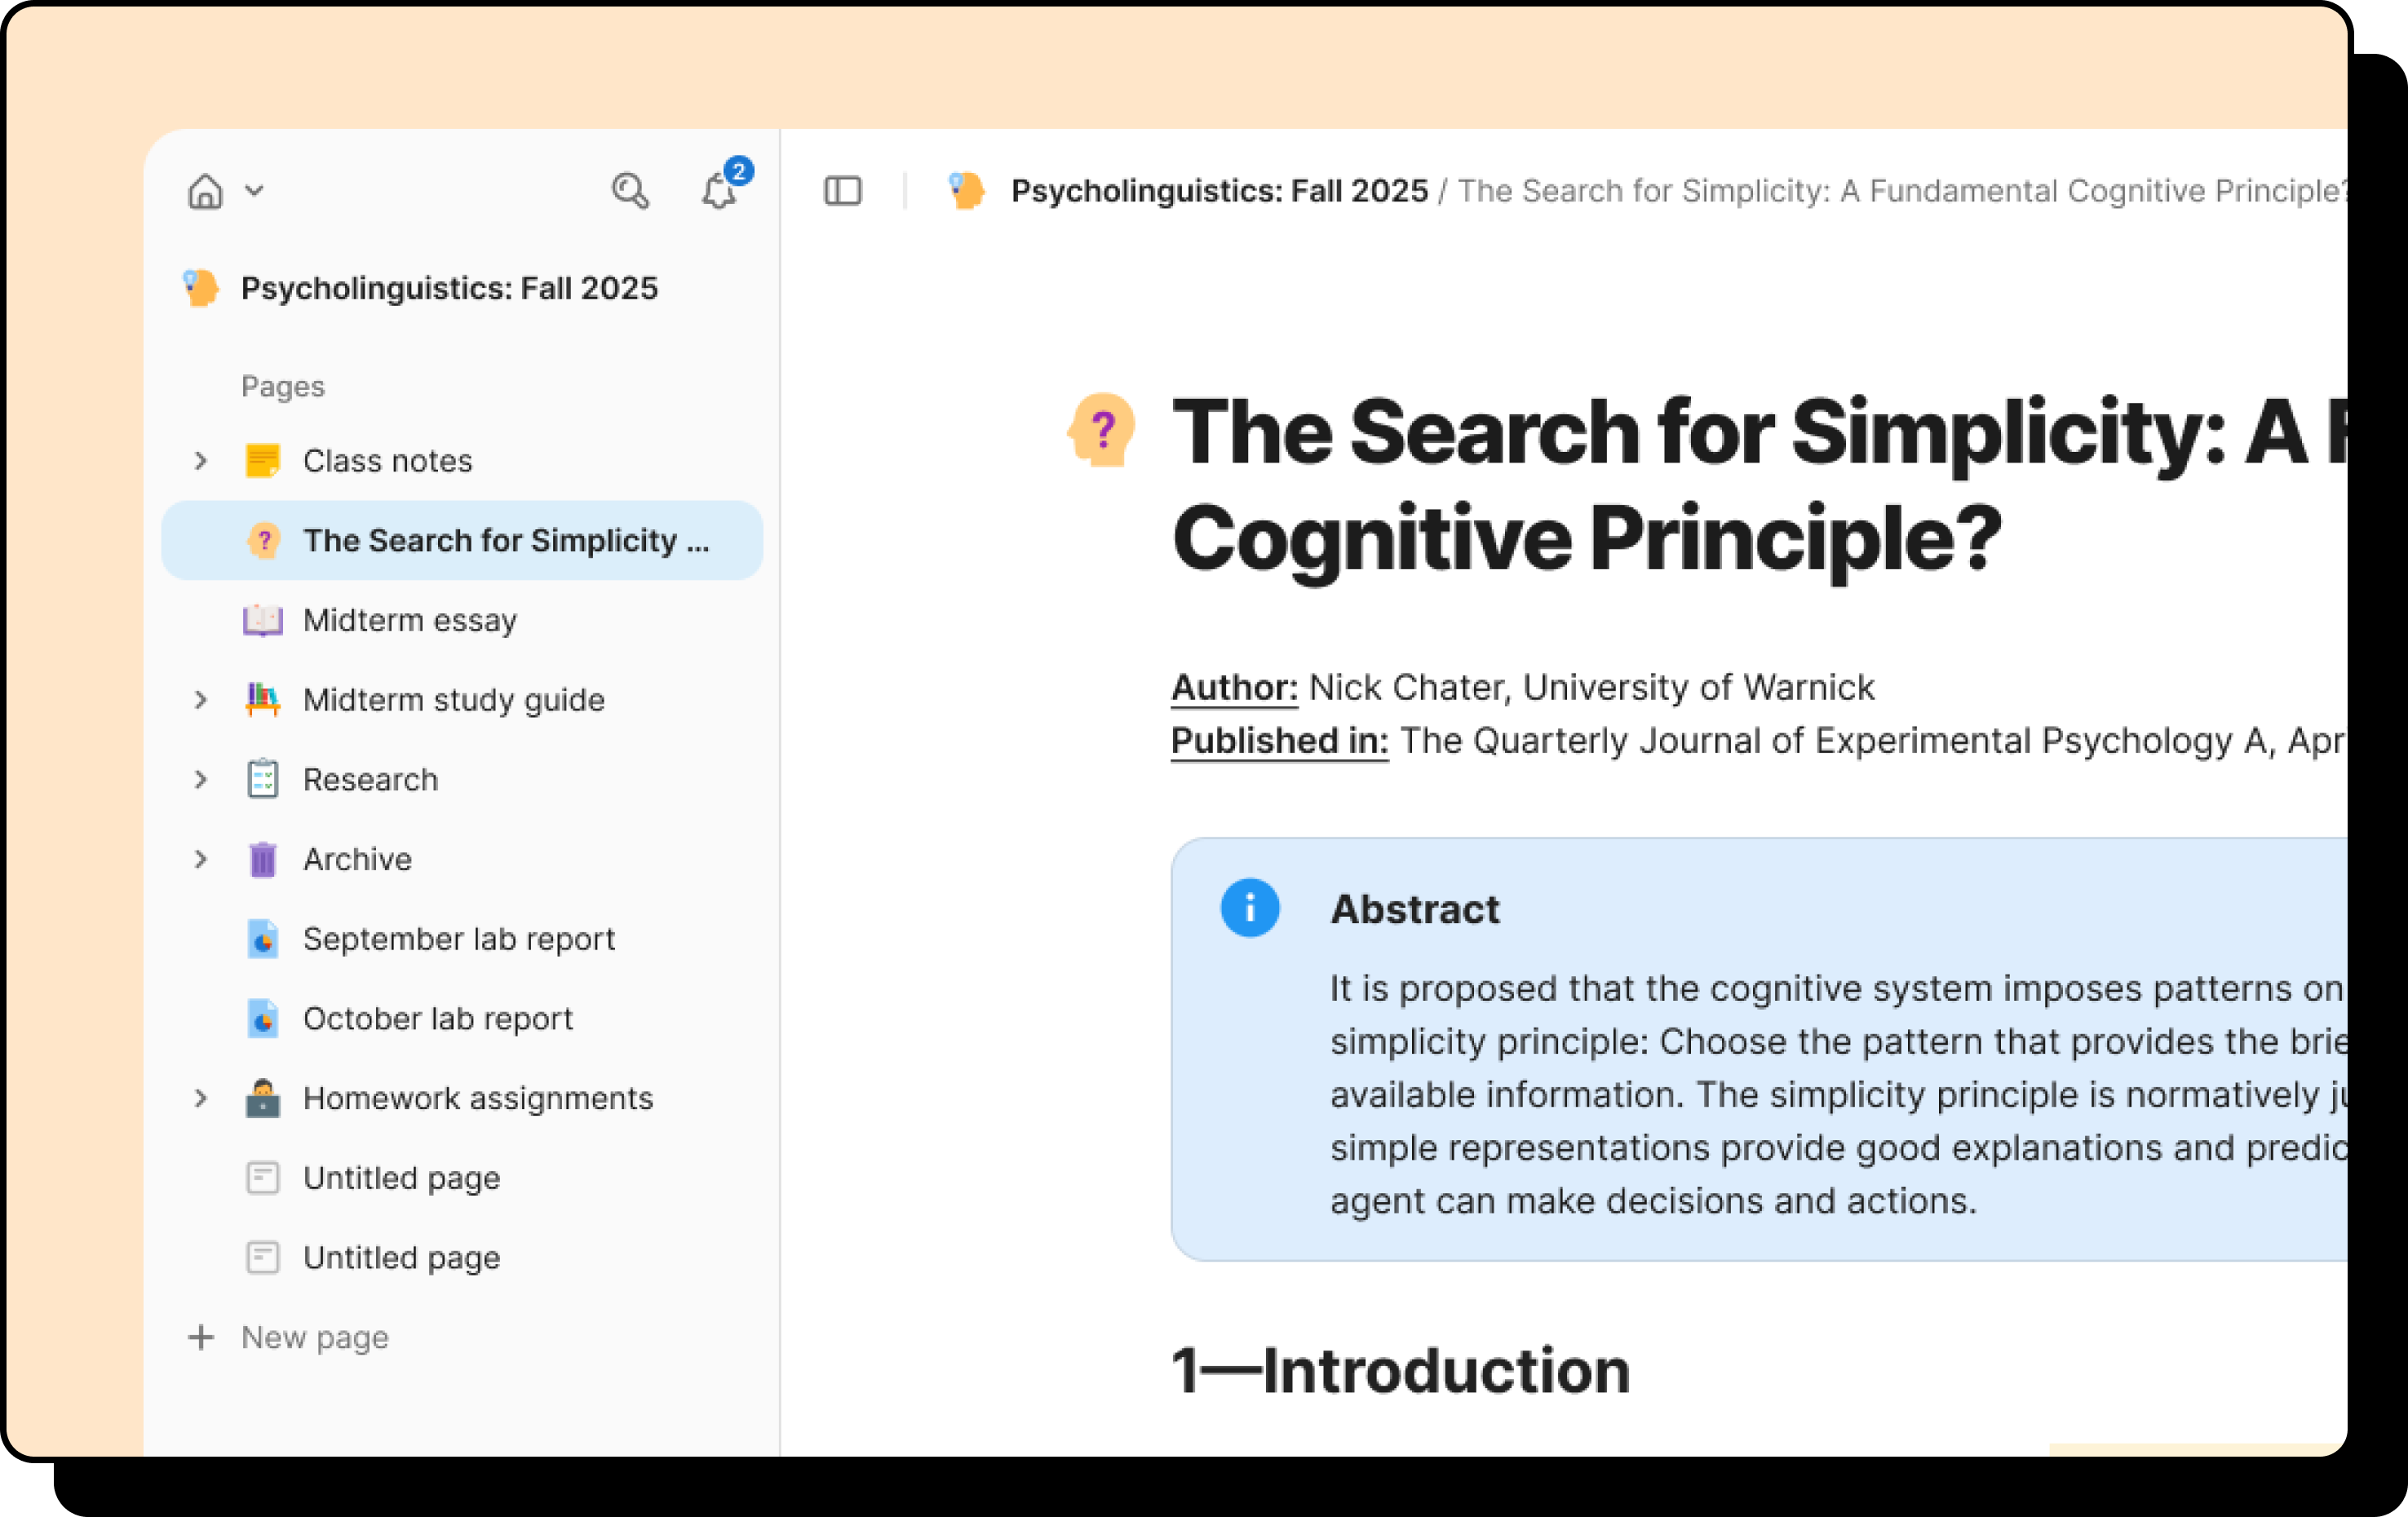Open the search magnifier icon

click(629, 190)
